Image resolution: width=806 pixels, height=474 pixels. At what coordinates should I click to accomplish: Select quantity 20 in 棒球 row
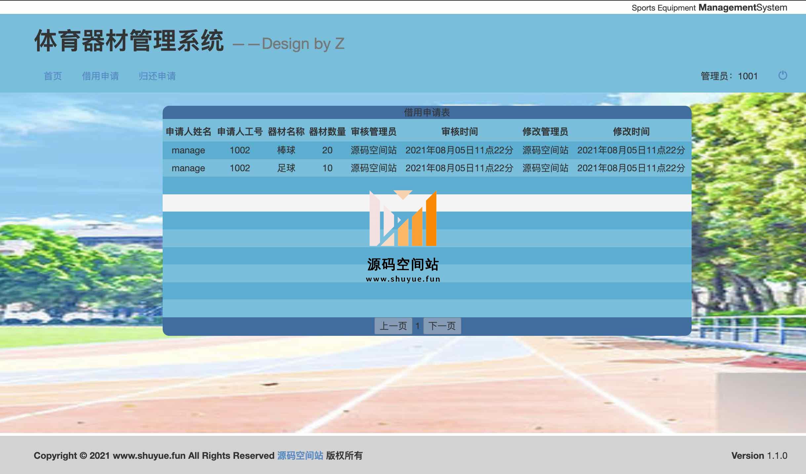pyautogui.click(x=327, y=150)
